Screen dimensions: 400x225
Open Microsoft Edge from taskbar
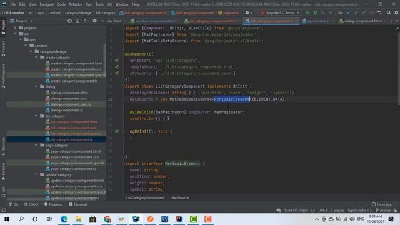[64, 219]
